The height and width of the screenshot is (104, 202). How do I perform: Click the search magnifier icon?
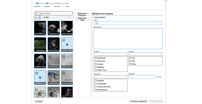tap(37, 13)
